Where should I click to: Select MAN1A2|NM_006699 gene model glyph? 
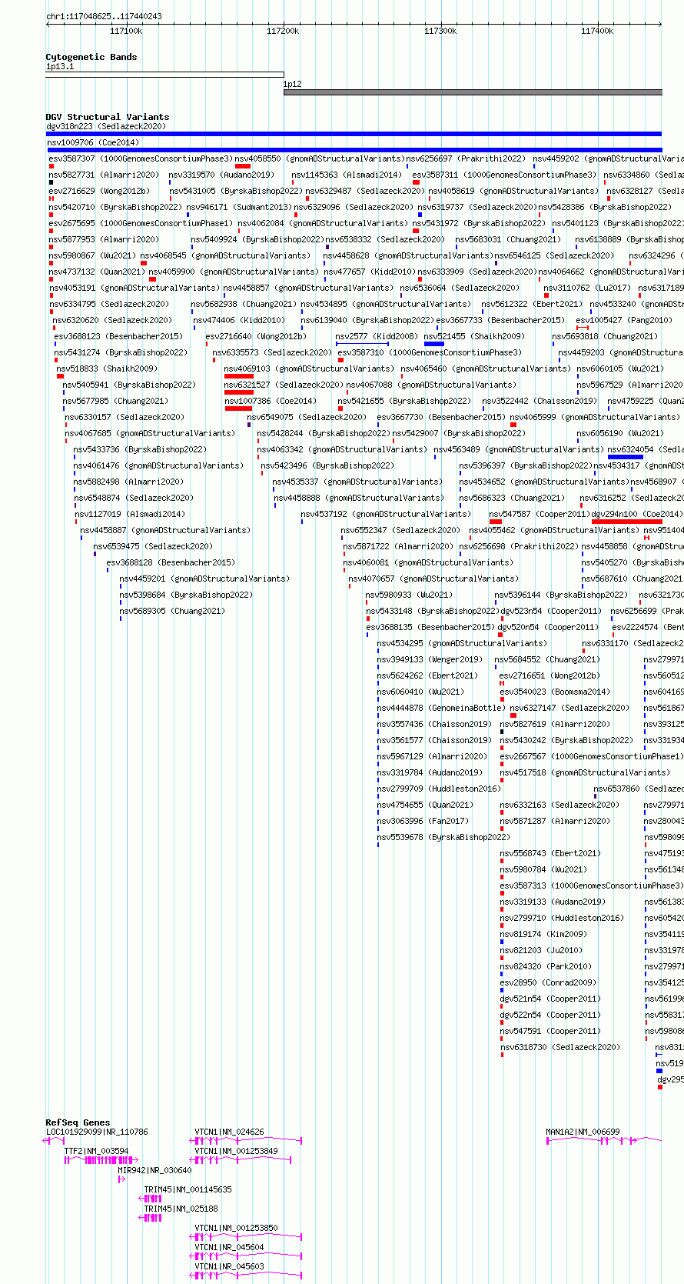pyautogui.click(x=603, y=1140)
